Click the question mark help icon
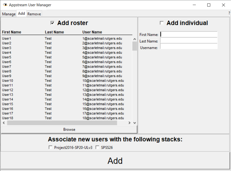 coord(229,13)
